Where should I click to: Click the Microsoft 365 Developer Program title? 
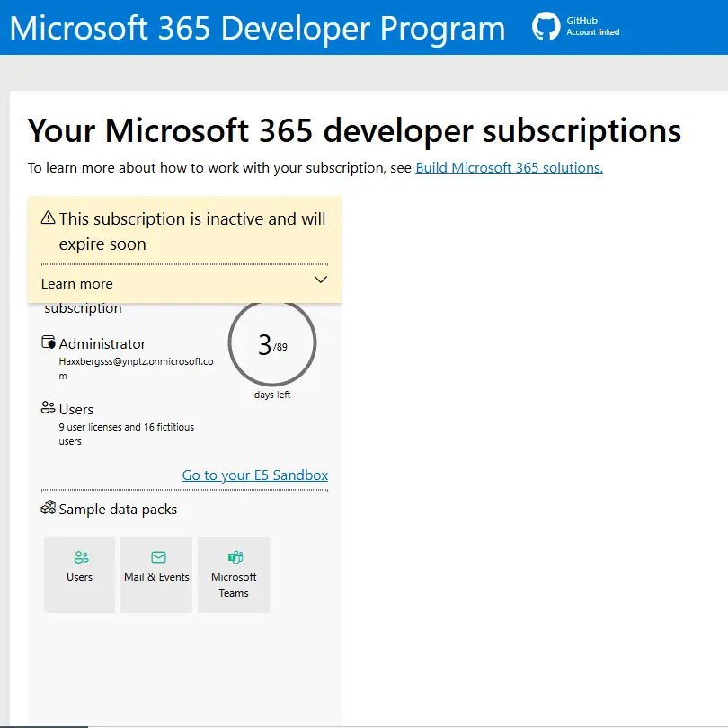[x=257, y=29]
